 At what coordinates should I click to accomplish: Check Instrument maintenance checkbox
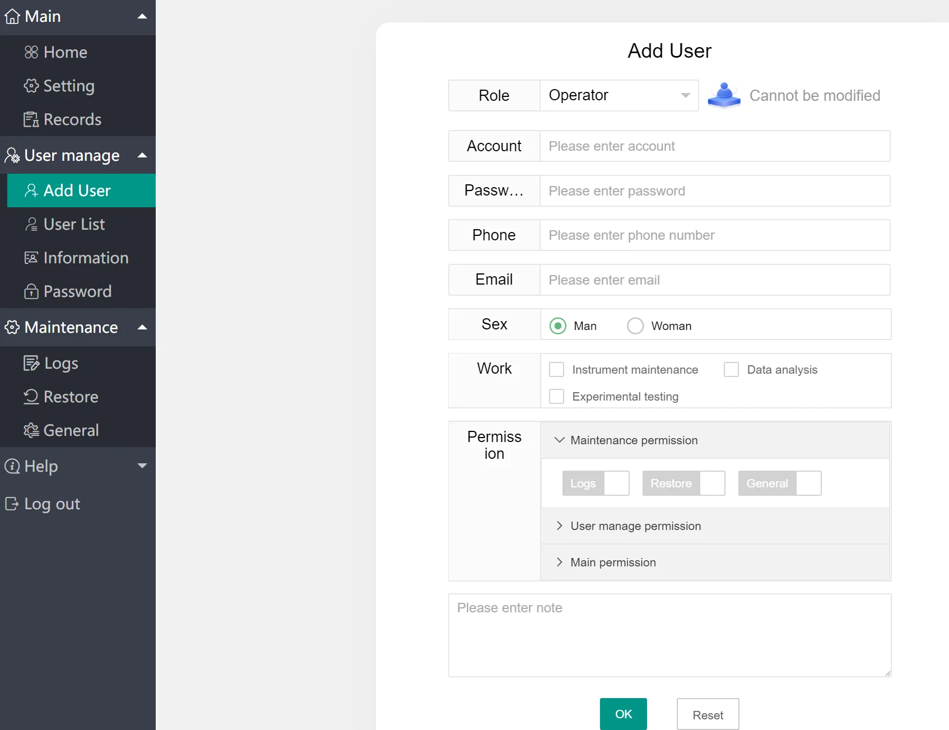557,370
